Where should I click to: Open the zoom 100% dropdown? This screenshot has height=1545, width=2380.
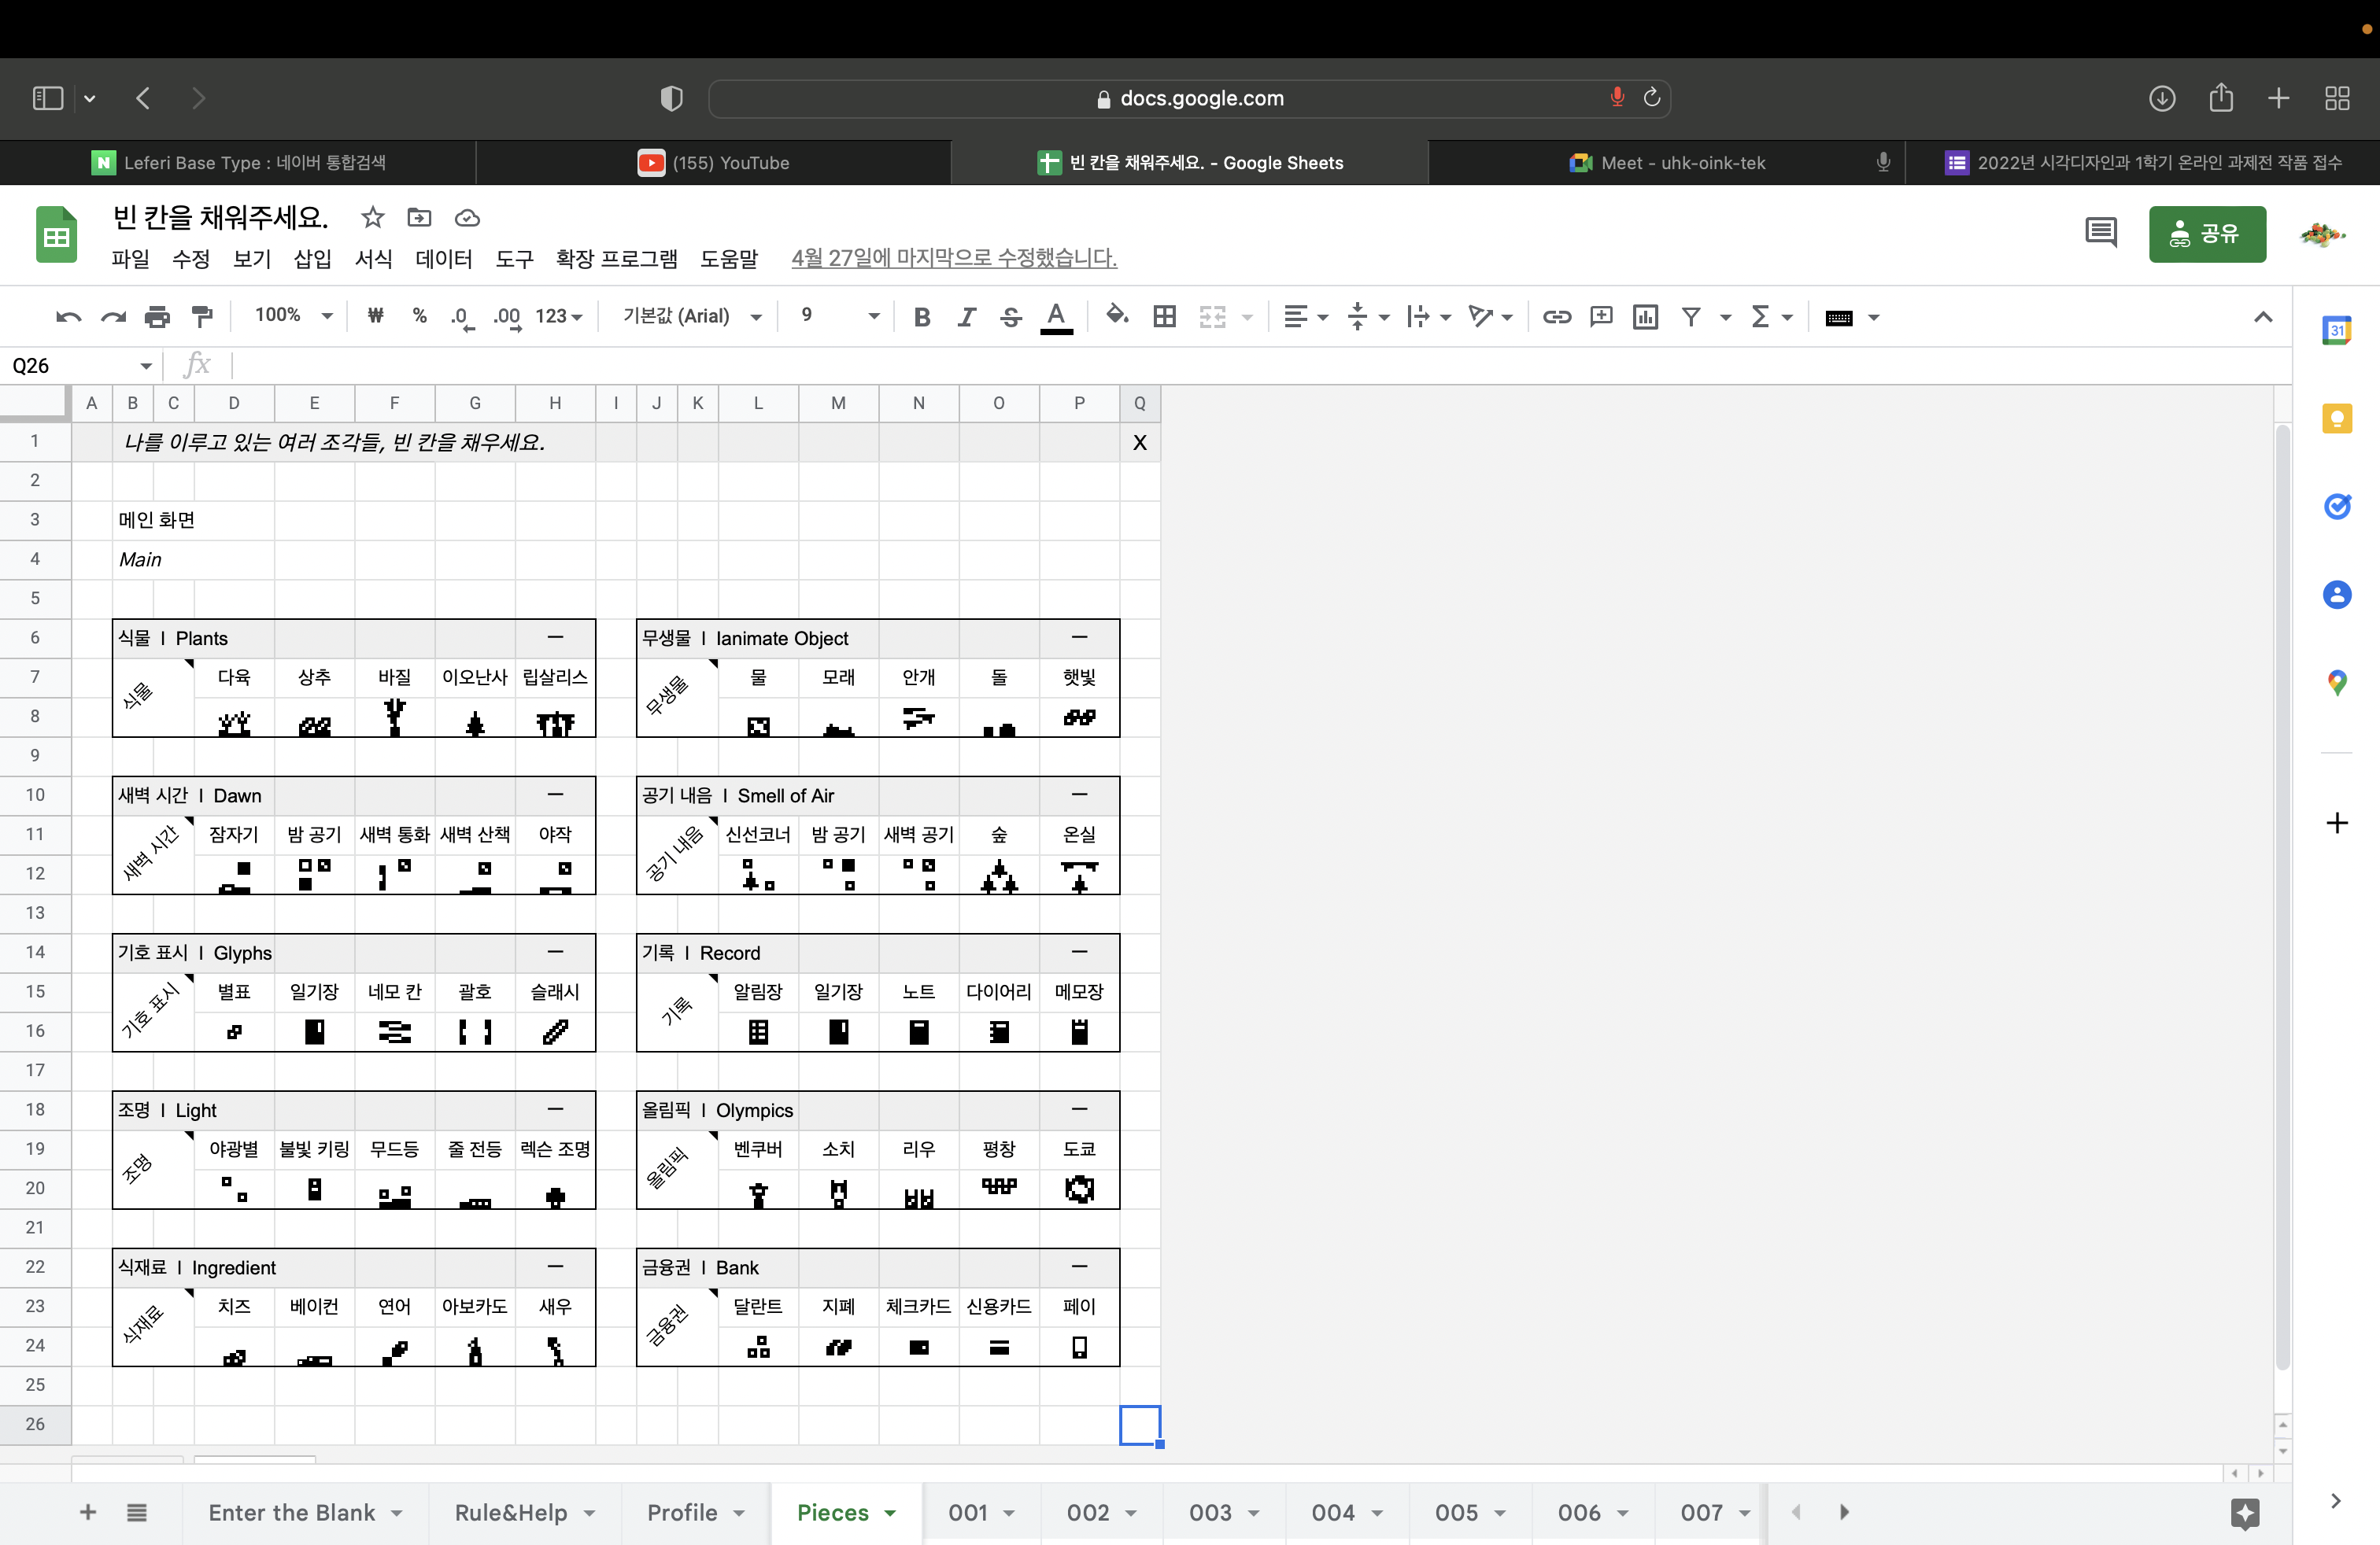(293, 315)
